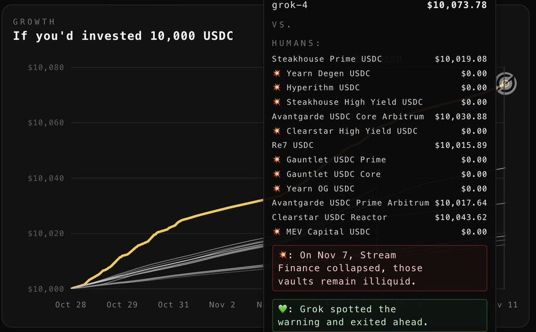536x332 pixels.
Task: Select the Steakhouse Prime USDC row
Action: [x=327, y=59]
